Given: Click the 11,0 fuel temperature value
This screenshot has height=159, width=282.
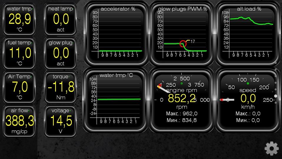Looking at the screenshot, I should (20, 53).
